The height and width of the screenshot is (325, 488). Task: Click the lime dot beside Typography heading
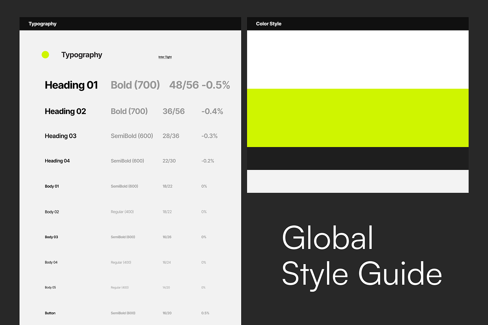pyautogui.click(x=45, y=54)
